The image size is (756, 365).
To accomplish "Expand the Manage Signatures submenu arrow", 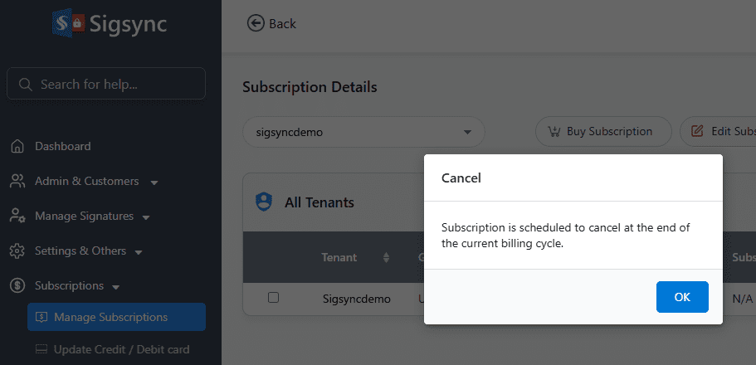I will click(x=146, y=217).
